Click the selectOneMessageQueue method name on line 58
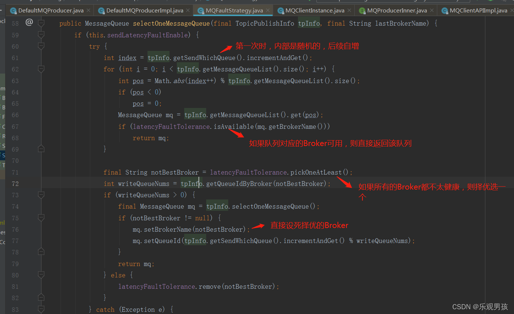This screenshot has width=514, height=314. coord(171,23)
